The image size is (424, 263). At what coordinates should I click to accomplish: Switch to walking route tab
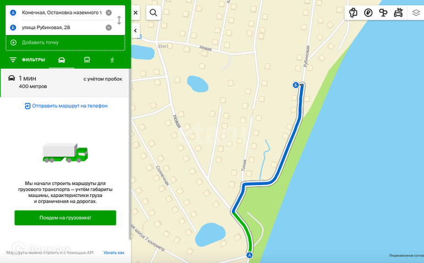pos(112,60)
